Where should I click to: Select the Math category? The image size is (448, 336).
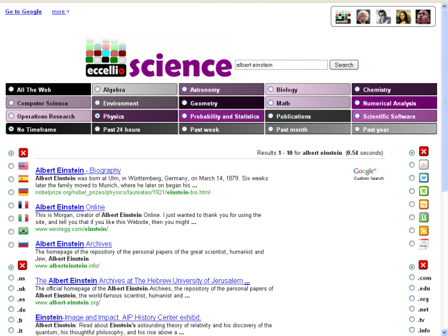(308, 103)
